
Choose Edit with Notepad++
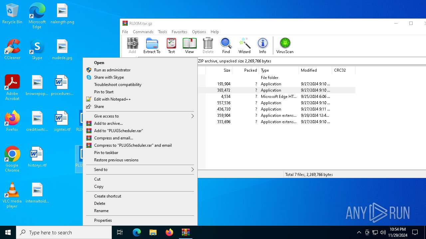140,99
